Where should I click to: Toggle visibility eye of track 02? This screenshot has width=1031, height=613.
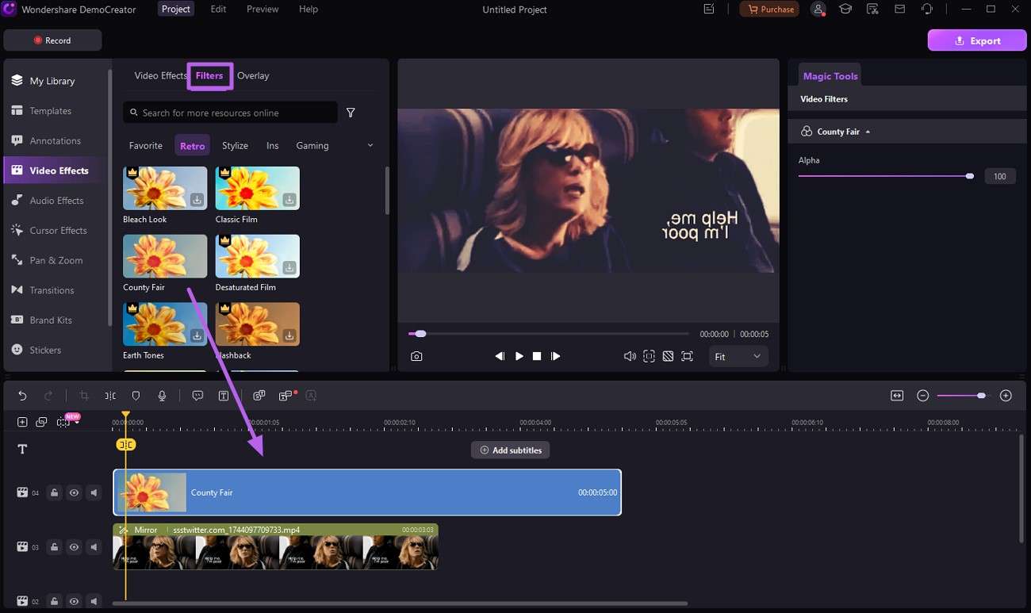click(x=74, y=601)
